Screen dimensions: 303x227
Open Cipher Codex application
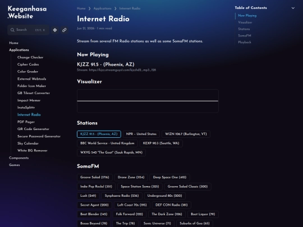click(28, 64)
